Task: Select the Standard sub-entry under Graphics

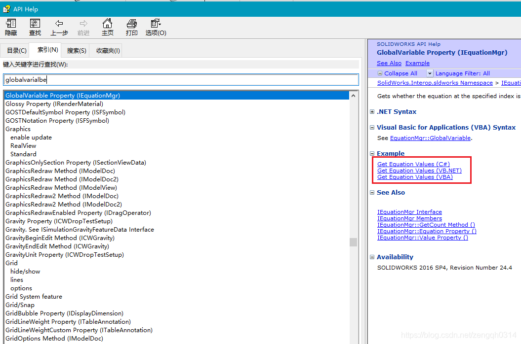Action: tap(23, 154)
